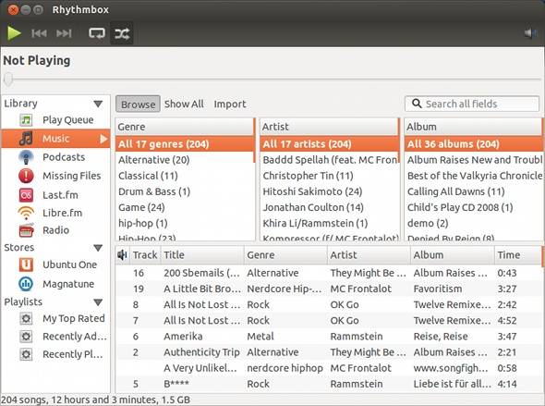This screenshot has height=406, width=545.
Task: Sort songs by Genre column
Action: (285, 255)
